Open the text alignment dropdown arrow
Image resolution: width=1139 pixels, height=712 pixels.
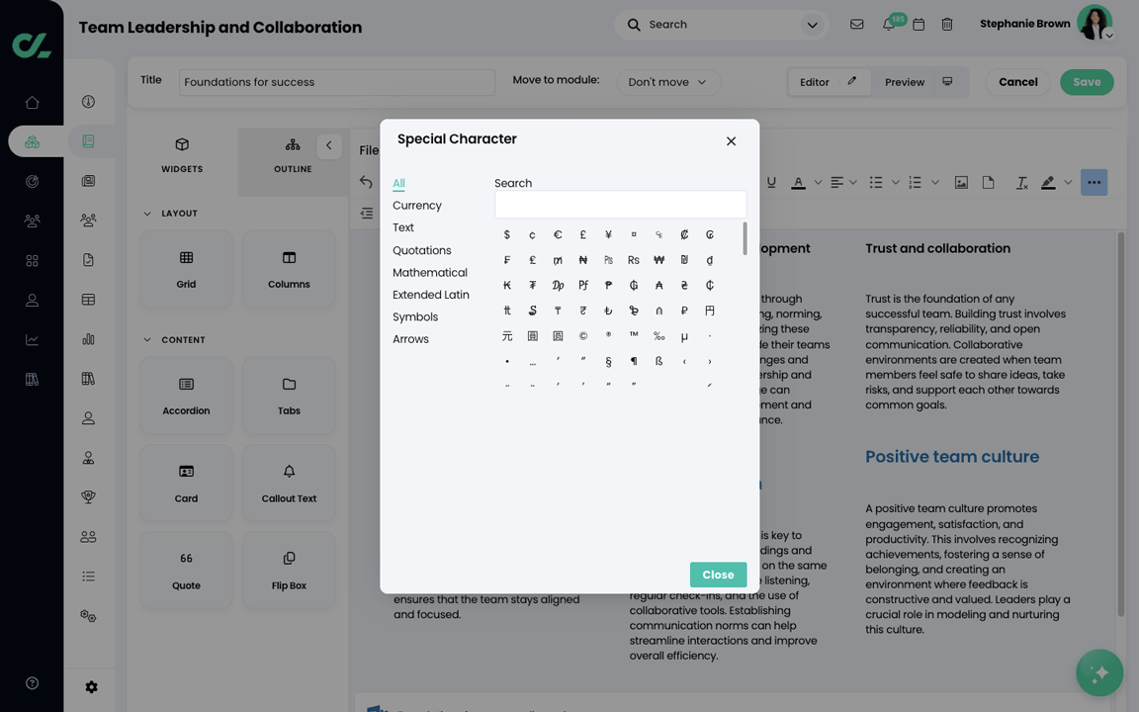[x=853, y=182]
